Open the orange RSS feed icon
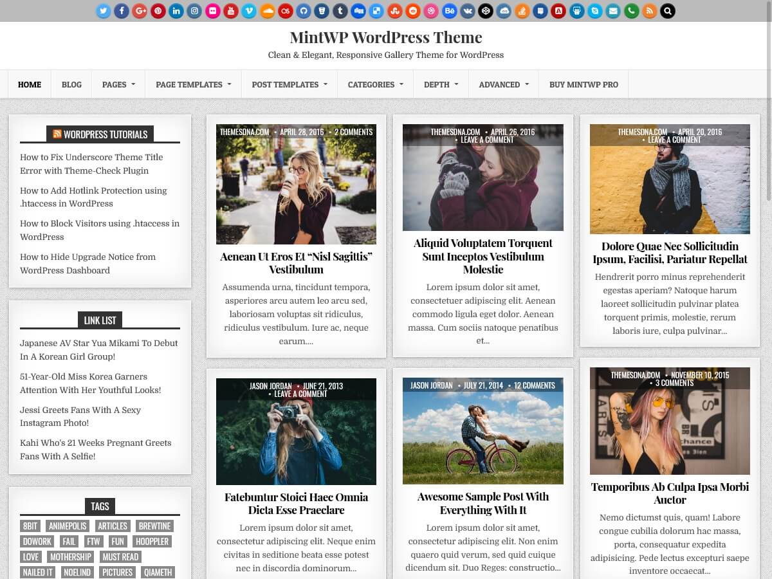The width and height of the screenshot is (772, 579). point(650,11)
